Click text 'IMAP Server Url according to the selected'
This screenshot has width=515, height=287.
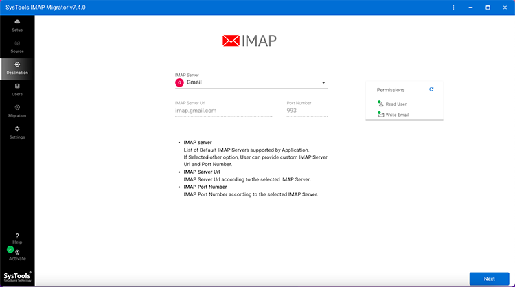coord(231,179)
